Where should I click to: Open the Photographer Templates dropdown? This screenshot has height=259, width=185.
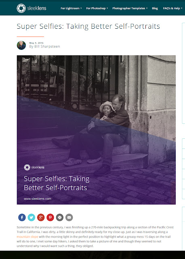[130, 8]
